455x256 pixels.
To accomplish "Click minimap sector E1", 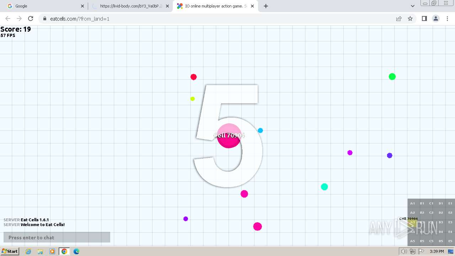I will [450, 203].
